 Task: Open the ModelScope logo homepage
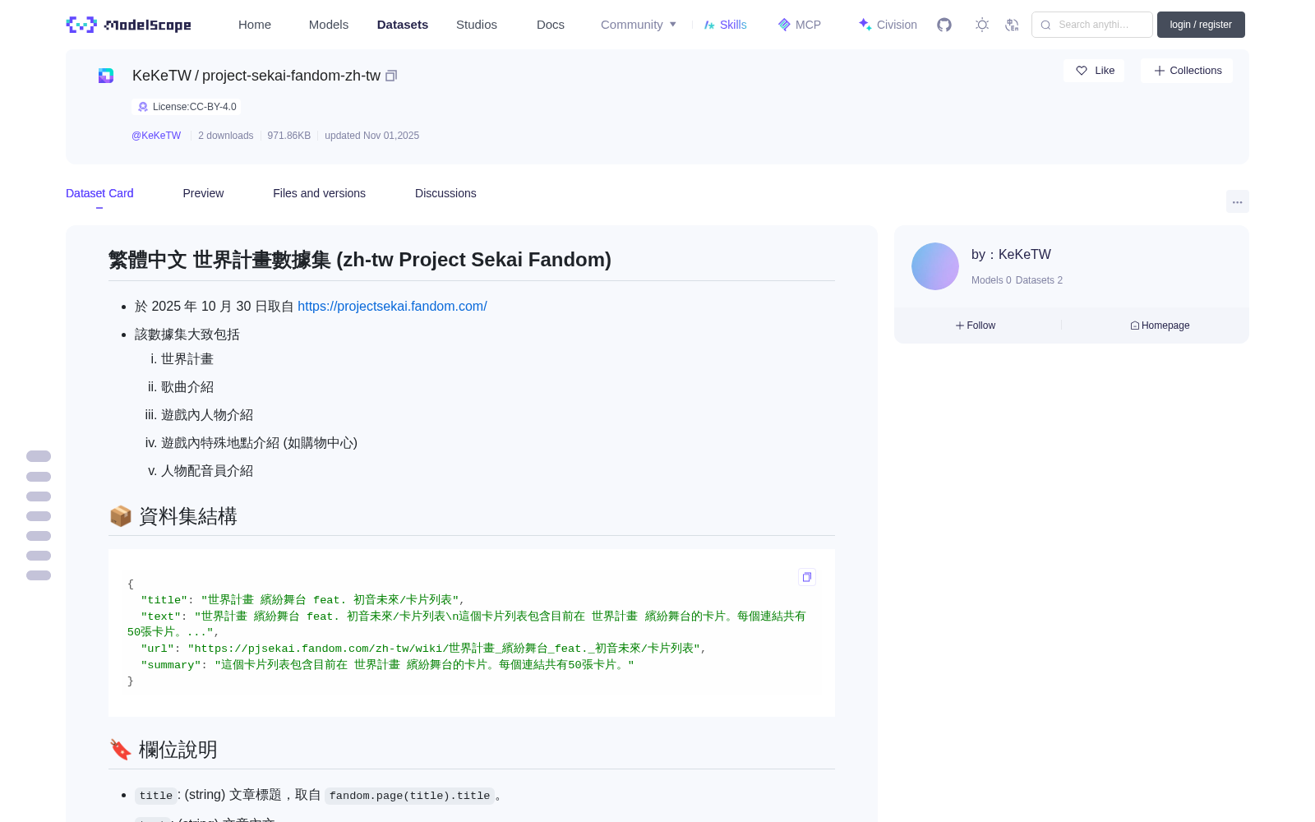click(129, 25)
